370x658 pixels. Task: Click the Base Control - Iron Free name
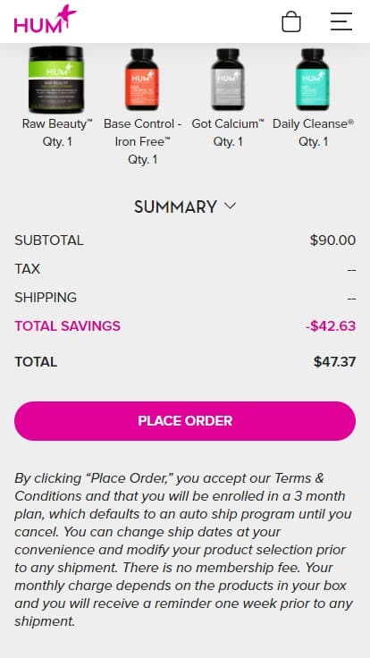tap(143, 132)
